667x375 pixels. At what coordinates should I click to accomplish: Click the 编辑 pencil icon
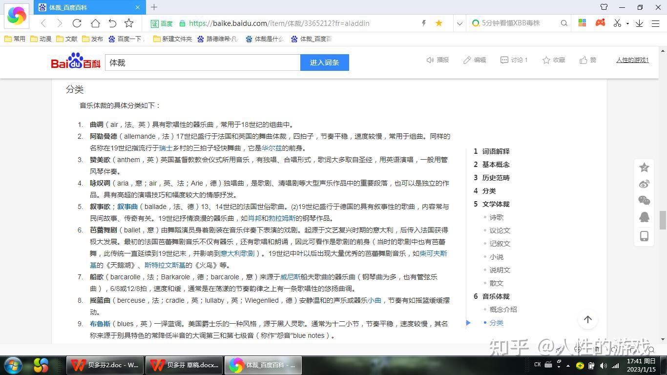(467, 60)
